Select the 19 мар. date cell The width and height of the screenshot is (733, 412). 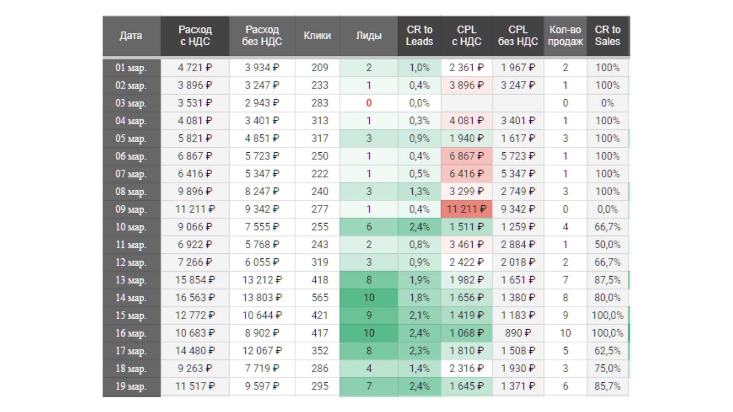[x=131, y=386]
